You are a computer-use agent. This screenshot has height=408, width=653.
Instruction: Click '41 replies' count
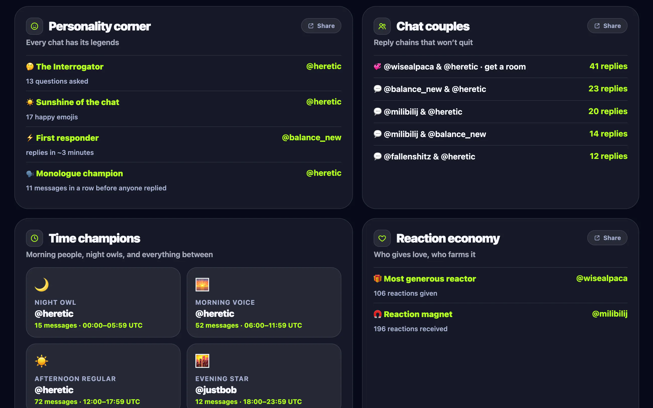tap(608, 66)
